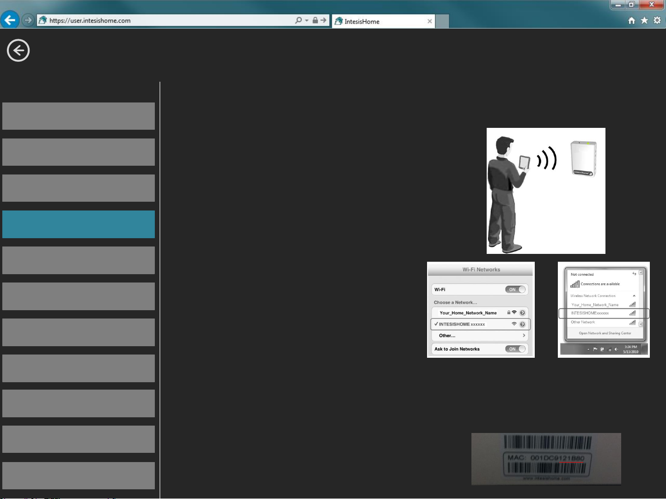Open browser Tools gear menu
Image resolution: width=666 pixels, height=499 pixels.
click(x=657, y=20)
